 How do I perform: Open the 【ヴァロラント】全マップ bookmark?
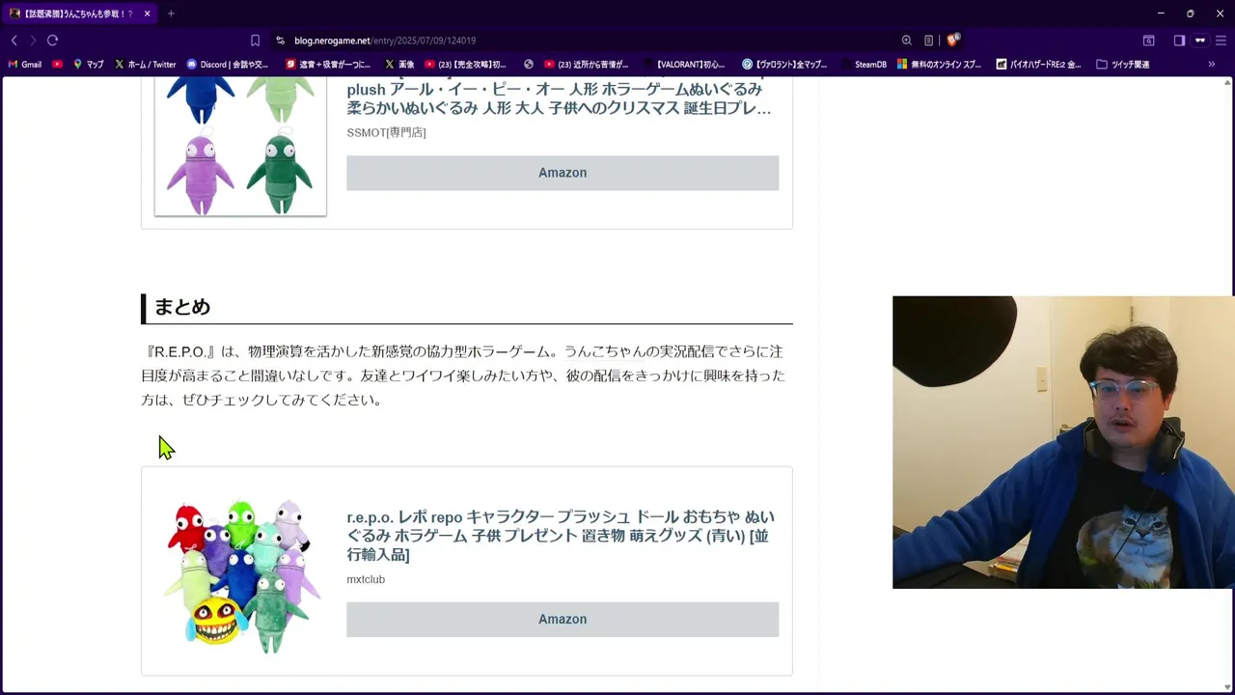click(x=784, y=65)
